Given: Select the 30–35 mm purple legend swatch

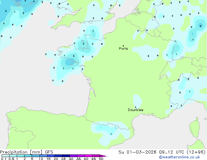Looking at the screenshot, I should [x=73, y=156].
